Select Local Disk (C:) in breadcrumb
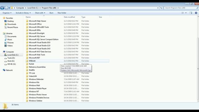199x112 pixels. pyautogui.click(x=33, y=8)
